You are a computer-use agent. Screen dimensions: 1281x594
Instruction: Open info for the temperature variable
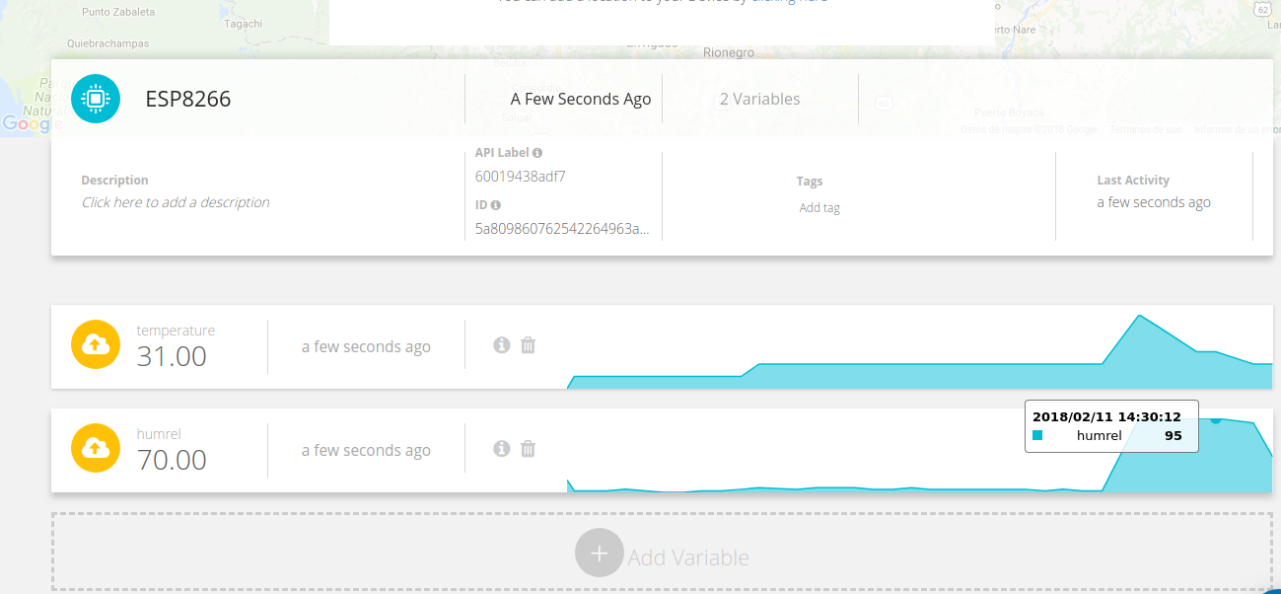[x=501, y=345]
